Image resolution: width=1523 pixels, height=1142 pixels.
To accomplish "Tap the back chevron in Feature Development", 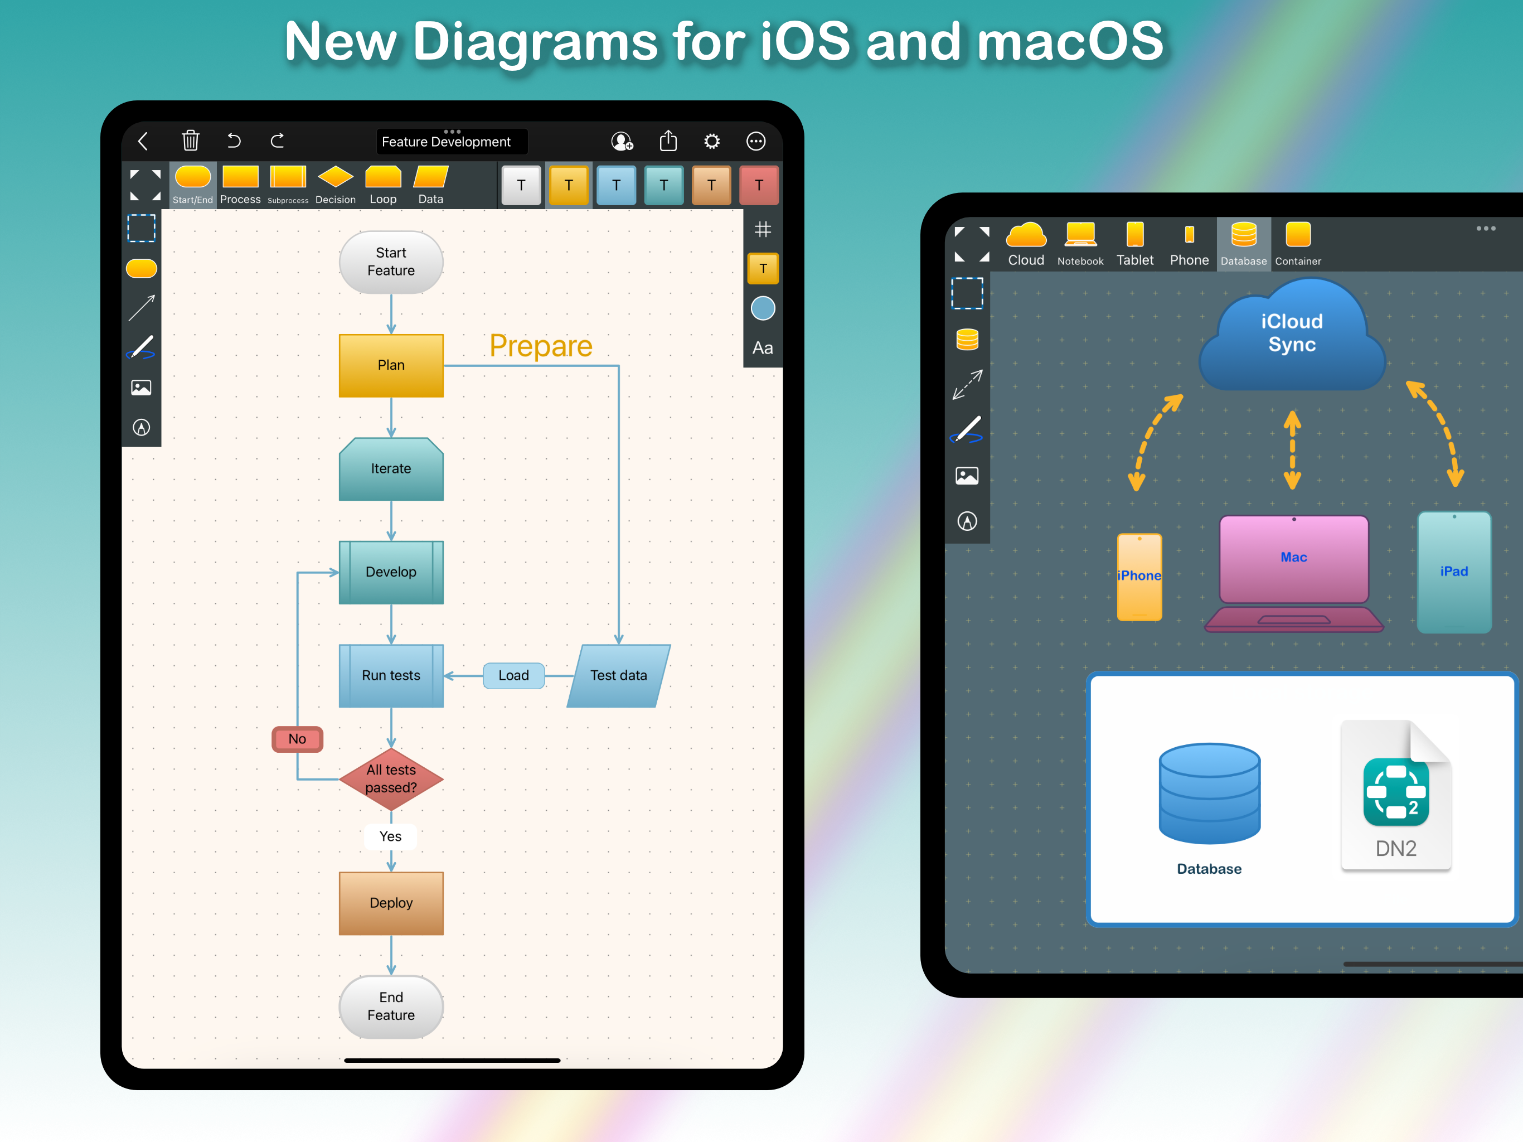I will [143, 141].
